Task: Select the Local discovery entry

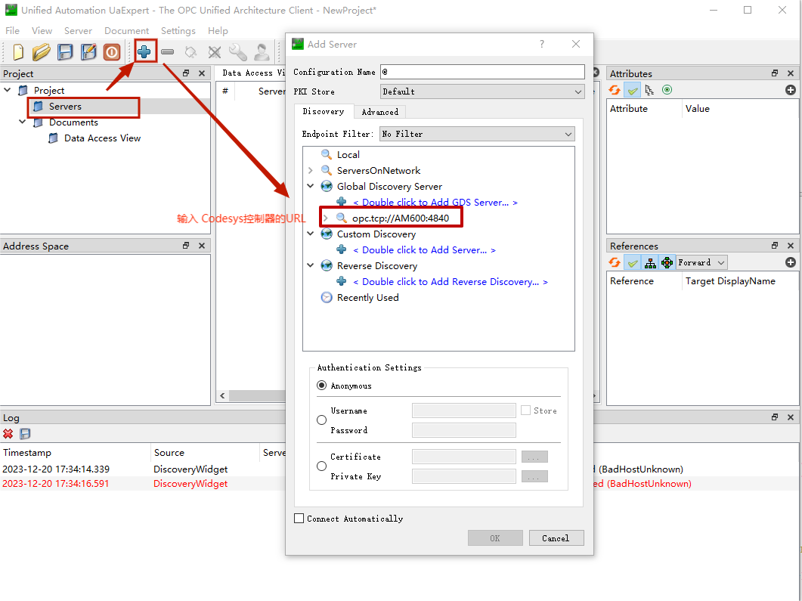Action: click(348, 154)
